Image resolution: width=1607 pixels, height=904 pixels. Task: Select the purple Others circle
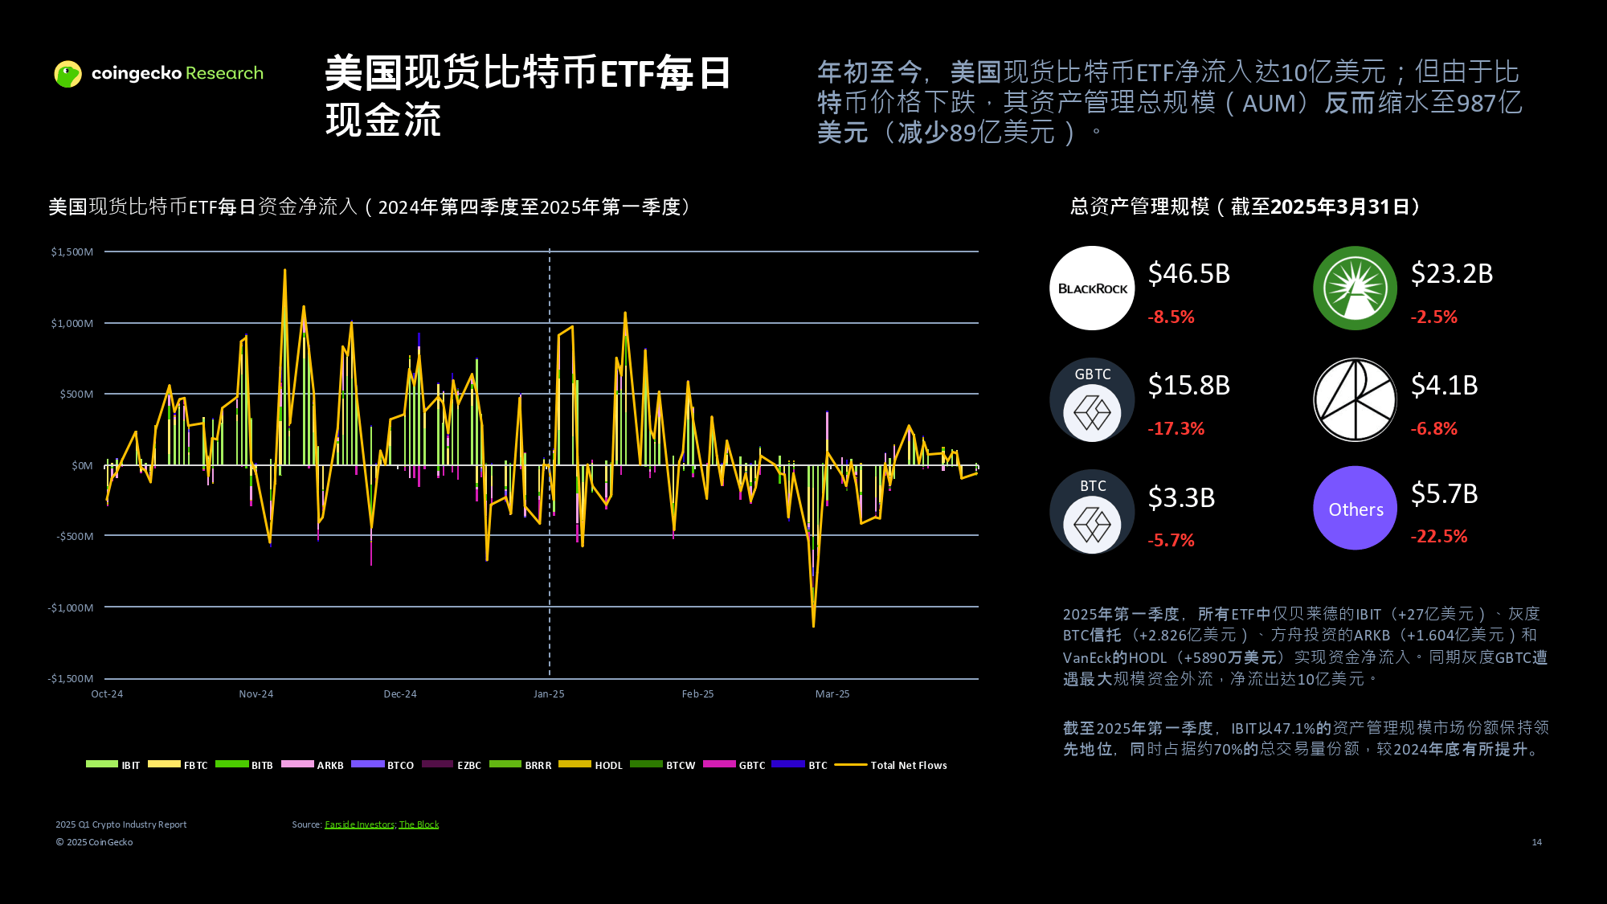[x=1355, y=508]
